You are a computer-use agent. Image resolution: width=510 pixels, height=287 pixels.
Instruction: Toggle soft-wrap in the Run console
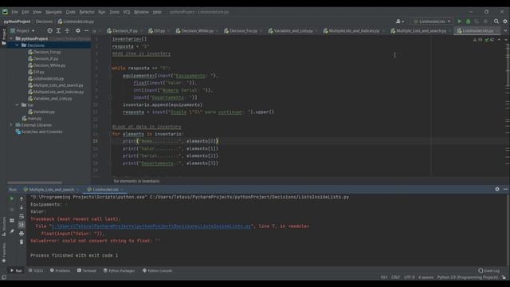22,216
